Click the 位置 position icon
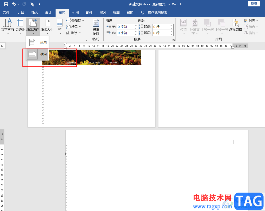Viewport: 265px width, 211px height. [x=184, y=26]
